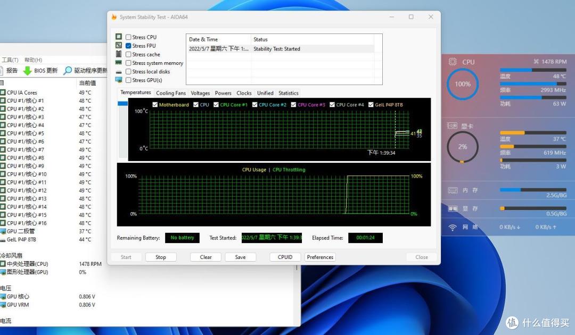575x335 pixels.
Task: Click the Wi-Fi network icon in widget
Action: [x=453, y=228]
